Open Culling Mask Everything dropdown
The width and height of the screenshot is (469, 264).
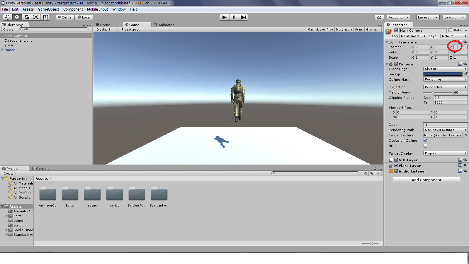(x=445, y=79)
